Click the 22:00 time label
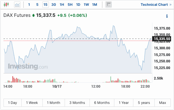The height and width of the screenshot is (110, 174). pyautogui.click(x=145, y=86)
